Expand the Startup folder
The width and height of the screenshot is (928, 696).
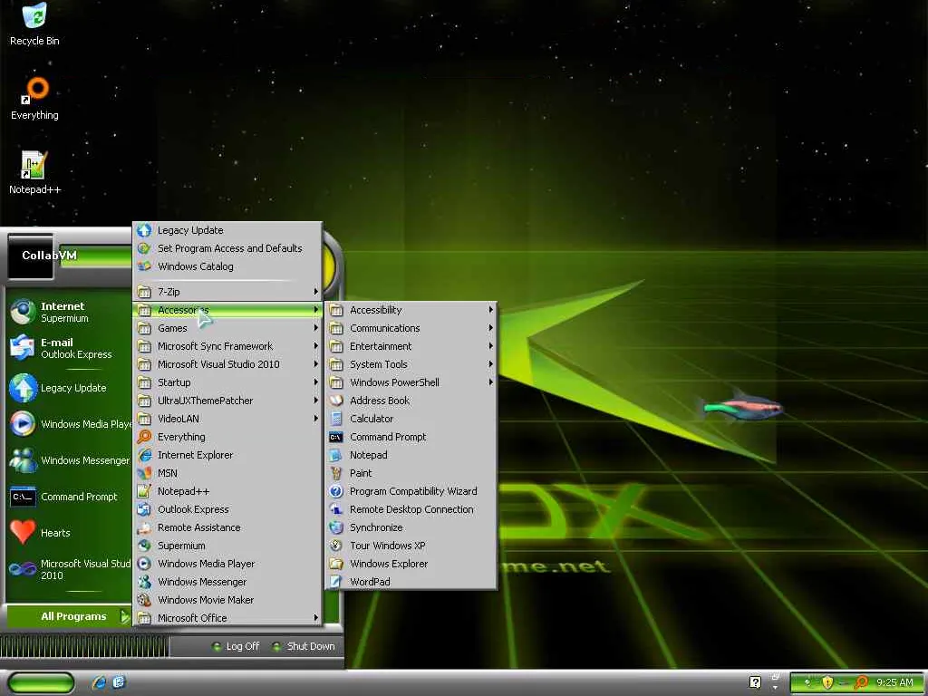(227, 382)
